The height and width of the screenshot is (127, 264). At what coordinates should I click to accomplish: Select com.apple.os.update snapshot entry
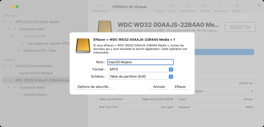(x=49, y=44)
